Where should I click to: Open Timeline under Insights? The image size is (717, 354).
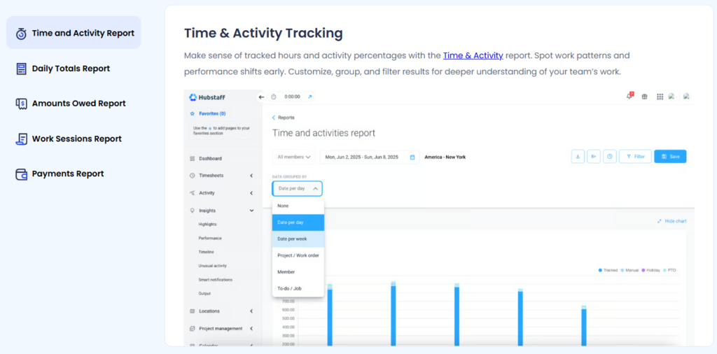[207, 252]
